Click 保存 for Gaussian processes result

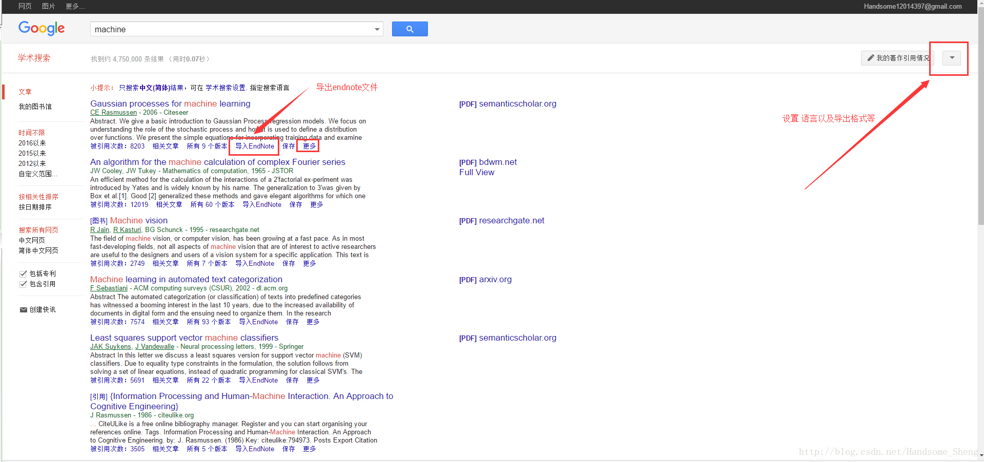pos(289,146)
